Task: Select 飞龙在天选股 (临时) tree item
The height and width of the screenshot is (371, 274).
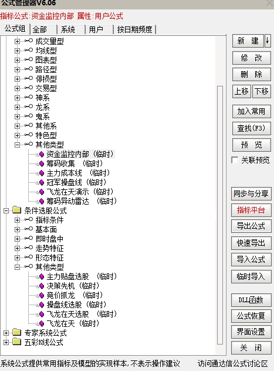Action: coord(82,314)
